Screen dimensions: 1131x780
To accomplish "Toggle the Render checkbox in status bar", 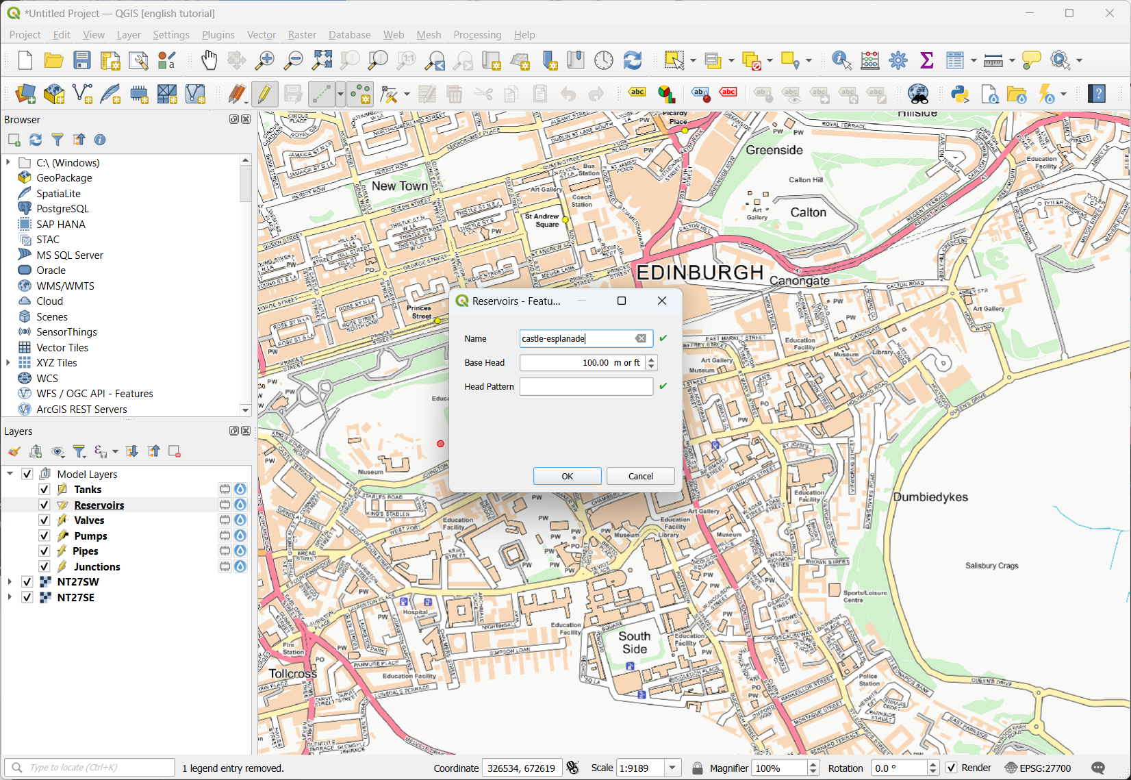I will coord(952,768).
